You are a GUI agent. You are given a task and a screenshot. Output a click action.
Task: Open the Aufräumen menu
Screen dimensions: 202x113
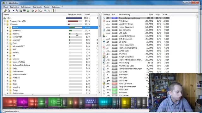[26, 7]
